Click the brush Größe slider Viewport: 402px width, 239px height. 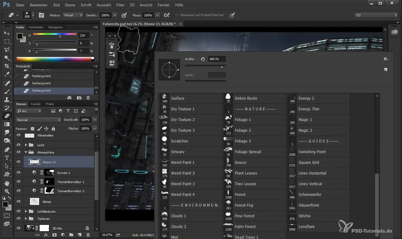(205, 66)
